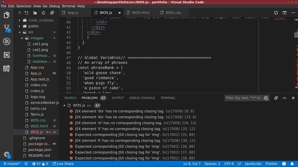The height and width of the screenshot is (167, 298).
Task: Open changes compare icon in editor toolbar
Action: coord(276,13)
